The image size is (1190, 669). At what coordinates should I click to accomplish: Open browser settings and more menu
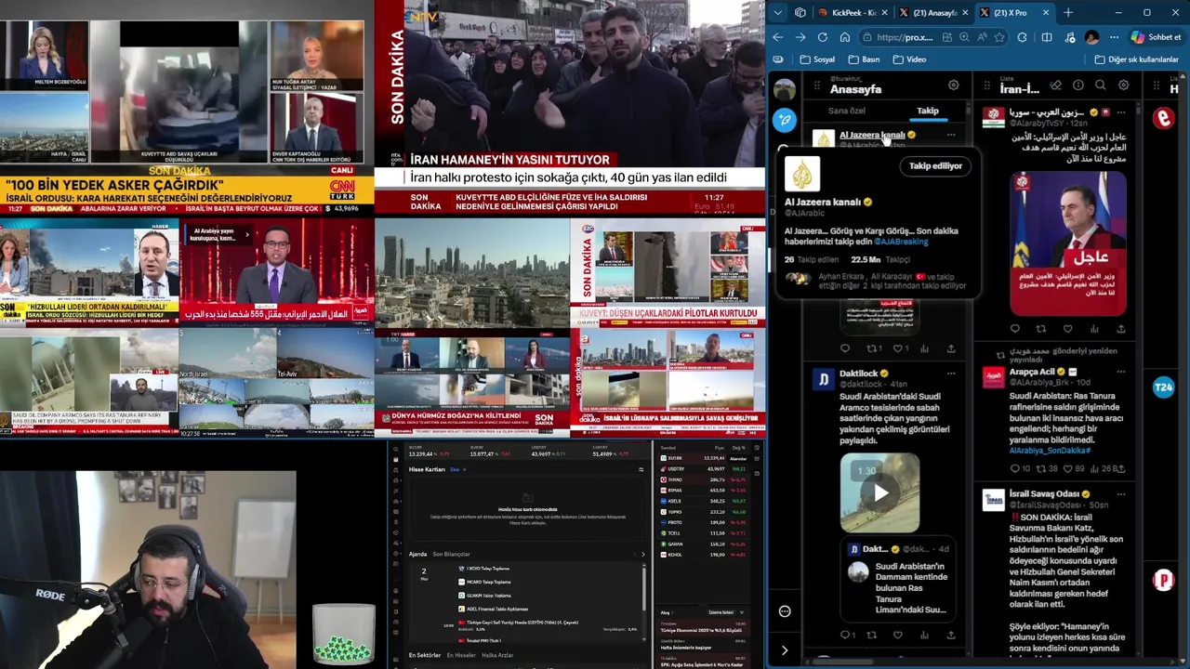1115,37
